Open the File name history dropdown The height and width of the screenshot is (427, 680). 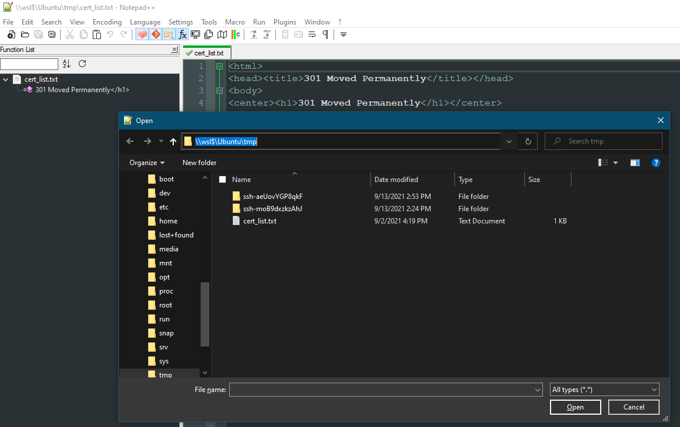click(x=538, y=390)
